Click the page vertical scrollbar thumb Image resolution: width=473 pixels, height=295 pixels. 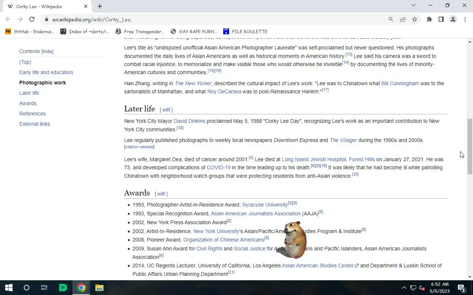click(x=470, y=146)
